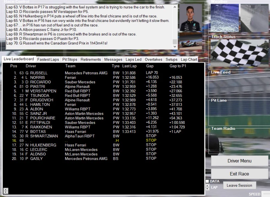Switch to the Fastest Laps tab

pyautogui.click(x=48, y=59)
